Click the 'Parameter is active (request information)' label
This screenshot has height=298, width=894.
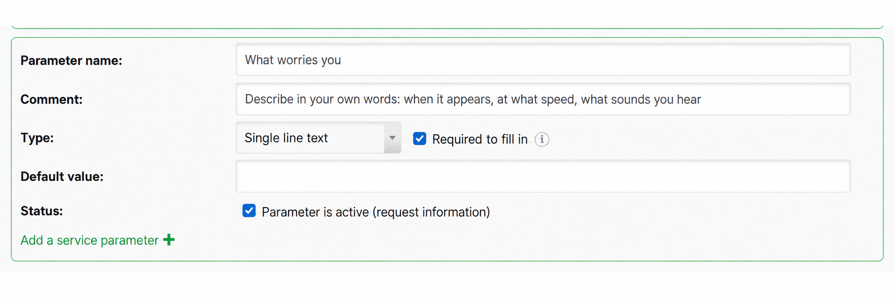[x=376, y=212]
